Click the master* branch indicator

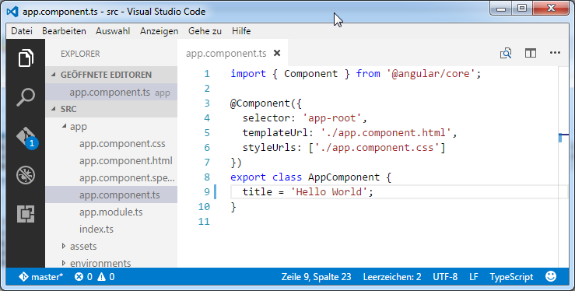pos(40,277)
